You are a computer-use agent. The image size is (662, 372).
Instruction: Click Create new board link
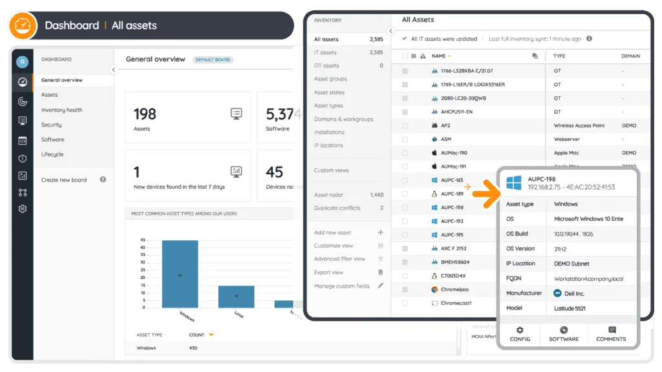[x=64, y=180]
